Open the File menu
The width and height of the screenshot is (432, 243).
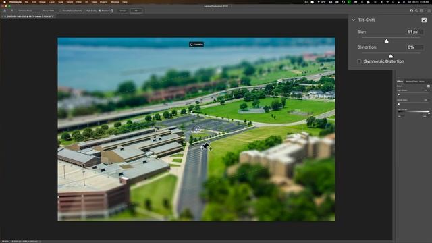coord(26,2)
